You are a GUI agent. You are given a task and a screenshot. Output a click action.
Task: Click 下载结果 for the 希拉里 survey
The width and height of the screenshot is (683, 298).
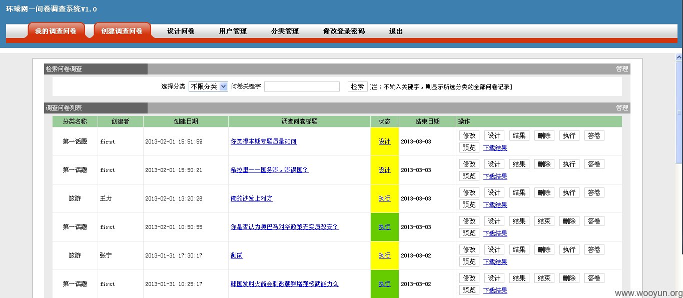[x=495, y=176]
